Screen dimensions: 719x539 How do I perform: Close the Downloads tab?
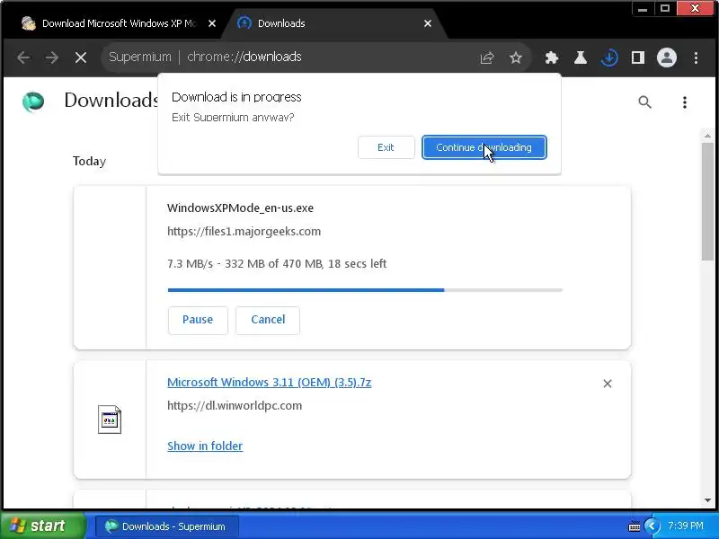tap(428, 23)
